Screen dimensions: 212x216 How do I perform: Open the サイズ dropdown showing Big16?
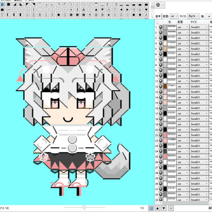[x=193, y=16]
